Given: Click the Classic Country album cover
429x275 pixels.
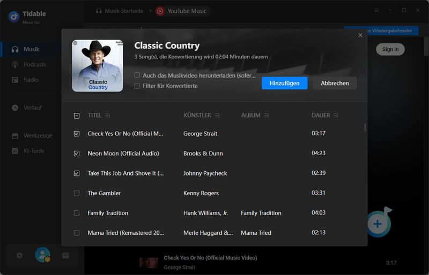Looking at the screenshot, I should (98, 66).
